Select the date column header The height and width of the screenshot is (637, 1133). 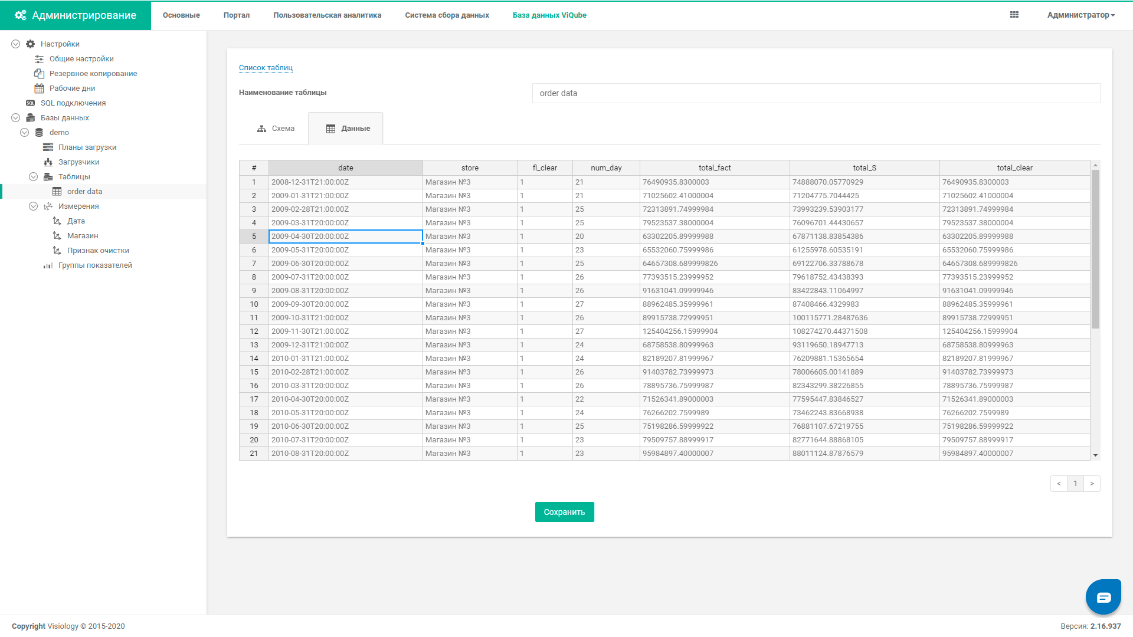(346, 168)
